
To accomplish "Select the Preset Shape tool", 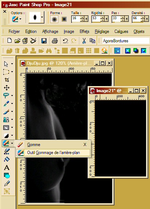I will point(7,175).
